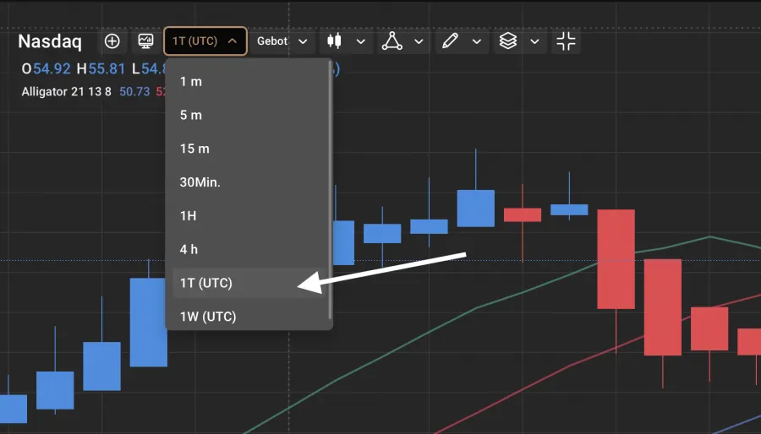
Task: Click the high value 55.81
Action: pos(107,68)
